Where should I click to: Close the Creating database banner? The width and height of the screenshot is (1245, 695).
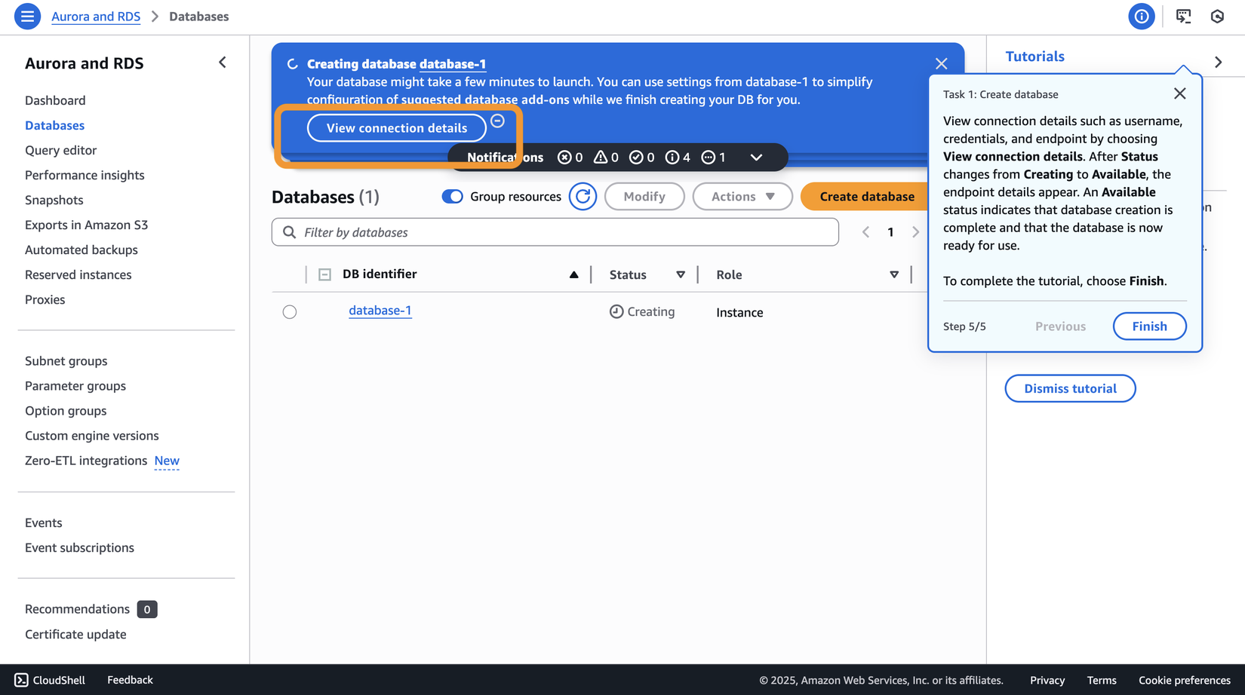coord(941,64)
